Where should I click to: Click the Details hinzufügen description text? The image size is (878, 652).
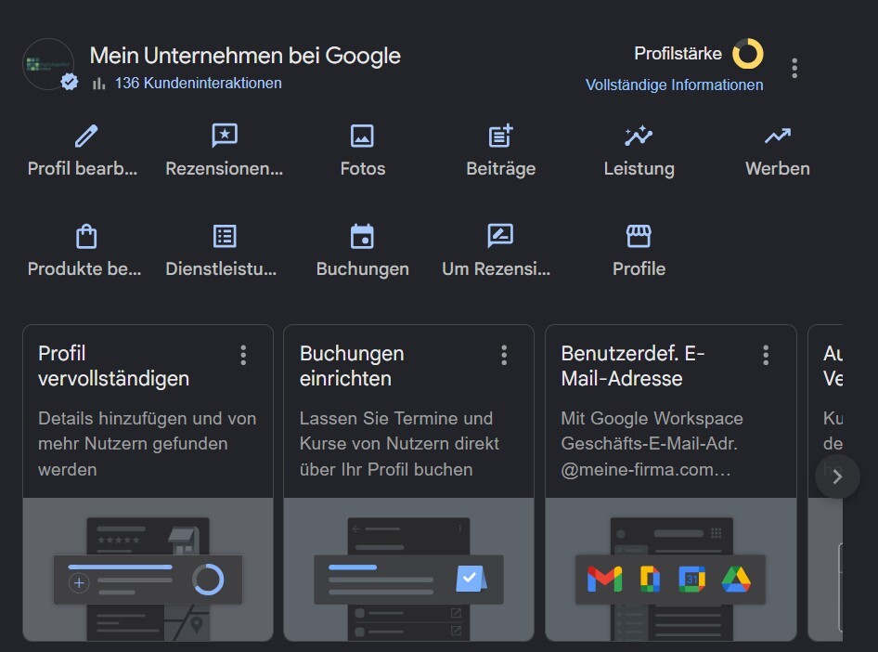(148, 444)
